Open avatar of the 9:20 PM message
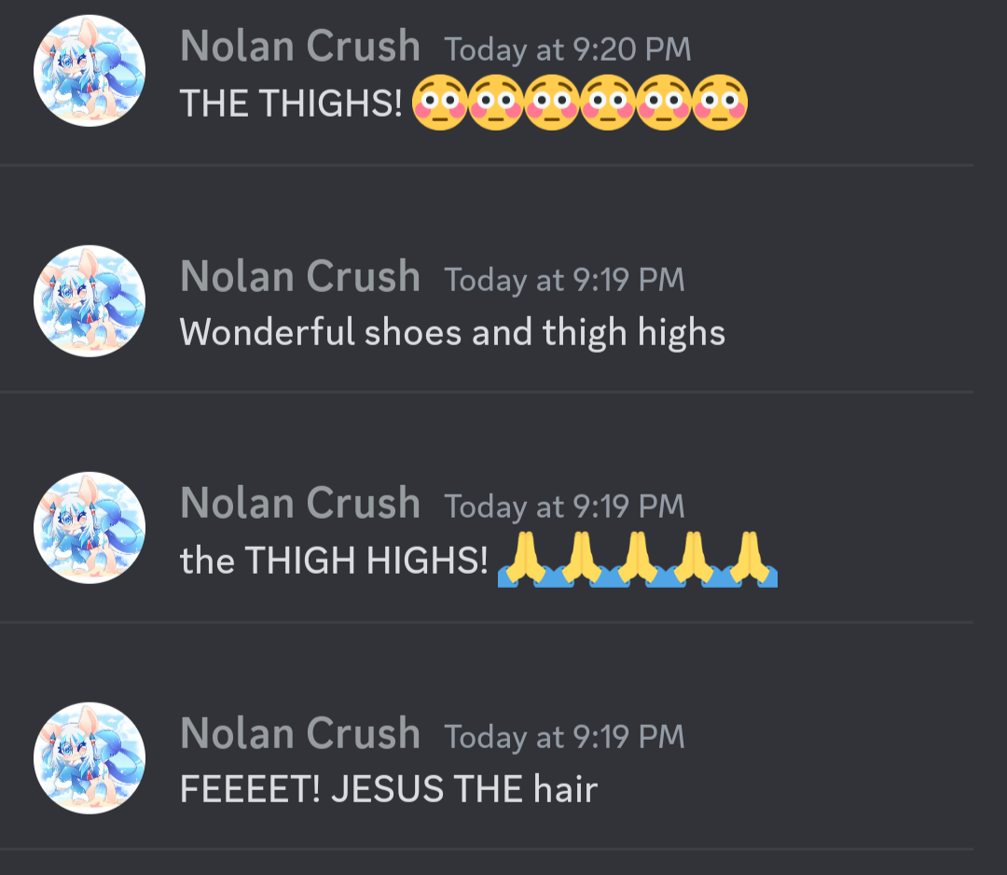Image resolution: width=1007 pixels, height=875 pixels. point(90,71)
